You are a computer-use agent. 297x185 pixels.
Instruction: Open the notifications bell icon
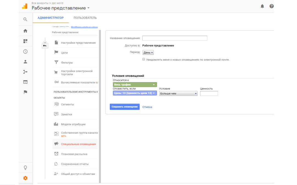tap(262, 6)
